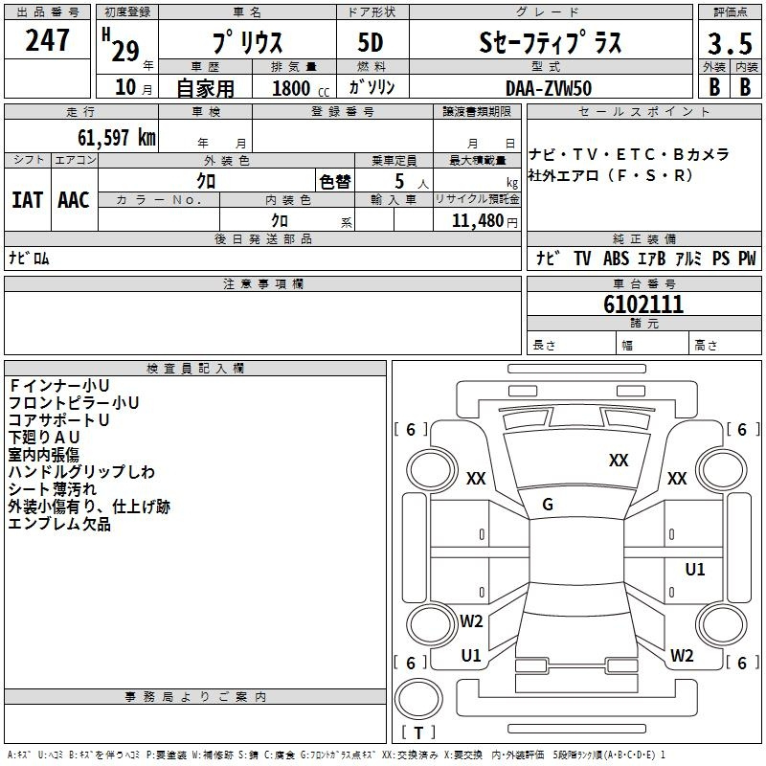Click the damage code legend line at bottom

tap(336, 755)
